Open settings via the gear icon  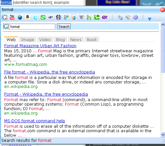(135, 17)
